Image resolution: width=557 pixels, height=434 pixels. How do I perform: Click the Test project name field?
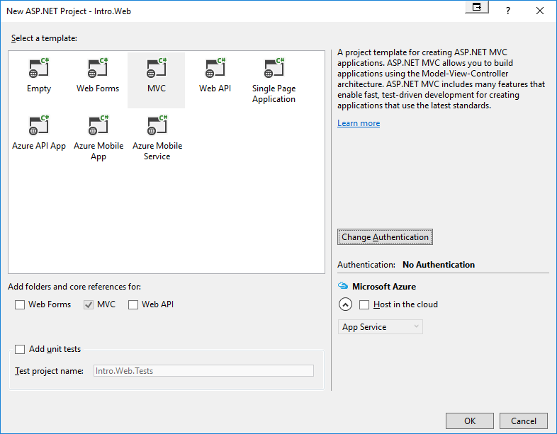(x=203, y=371)
